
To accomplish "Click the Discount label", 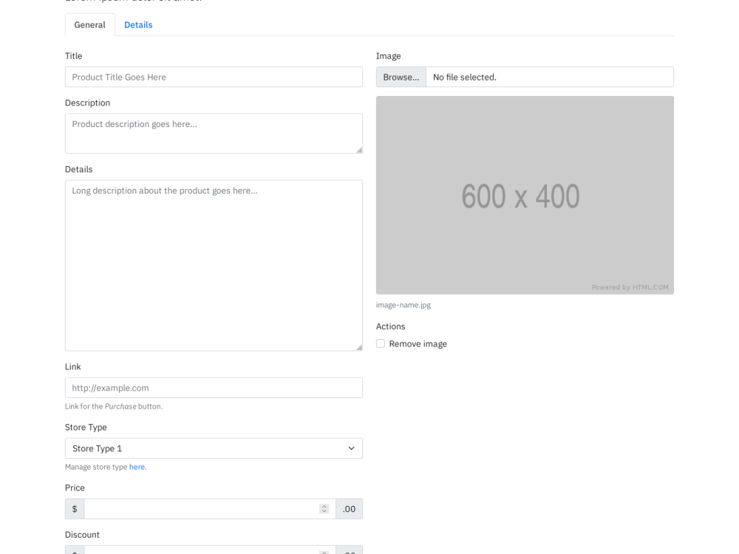I will [x=82, y=535].
